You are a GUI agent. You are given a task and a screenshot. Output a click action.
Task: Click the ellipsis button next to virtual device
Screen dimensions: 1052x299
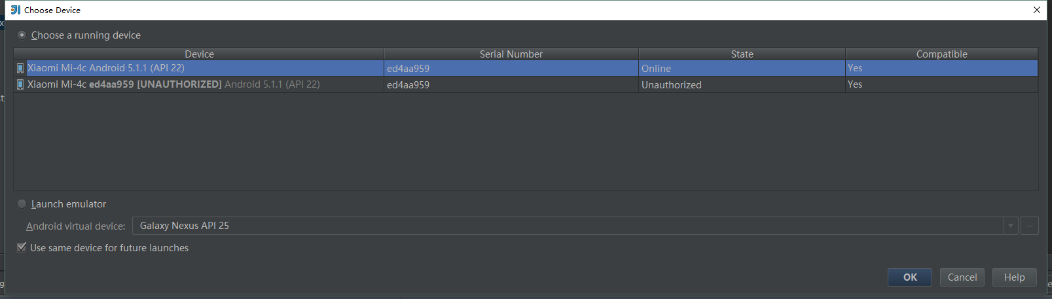[x=1030, y=226]
